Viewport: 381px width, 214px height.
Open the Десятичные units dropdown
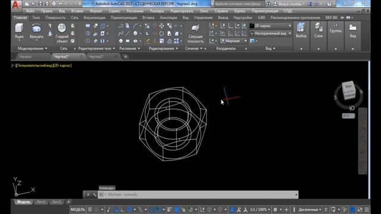310,209
